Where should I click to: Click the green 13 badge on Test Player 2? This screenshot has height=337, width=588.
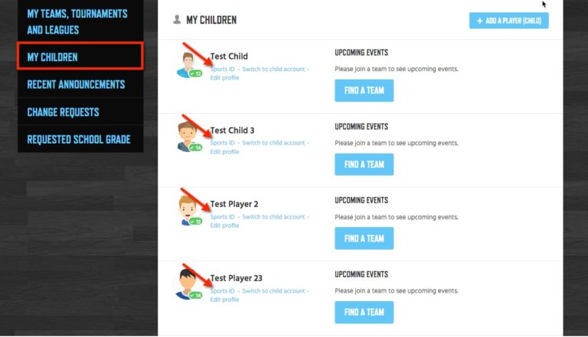(x=195, y=222)
